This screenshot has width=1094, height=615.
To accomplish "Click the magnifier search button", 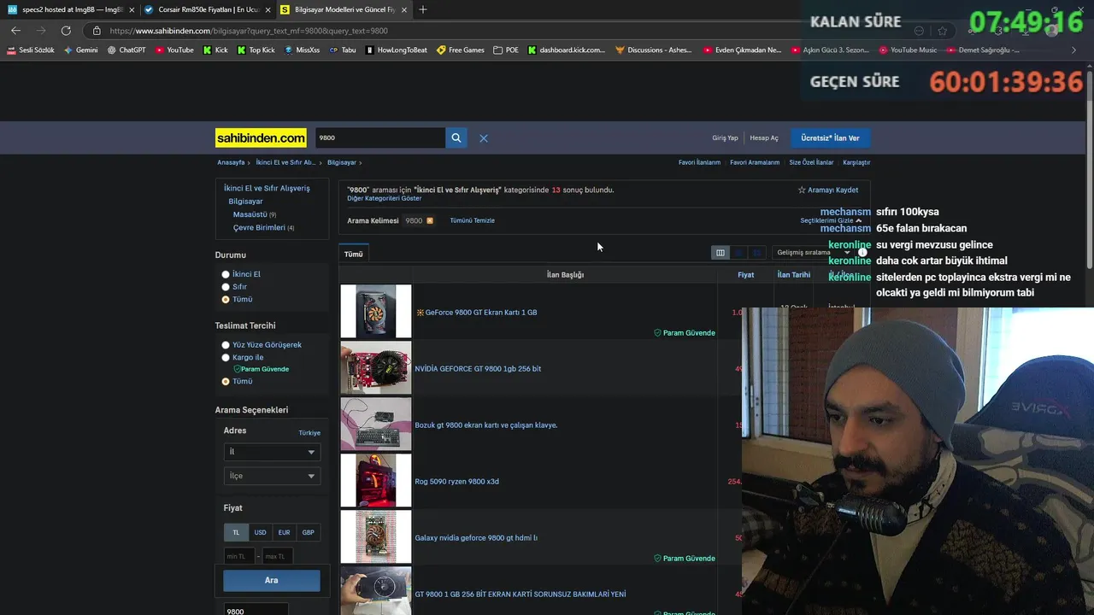I will coord(456,138).
